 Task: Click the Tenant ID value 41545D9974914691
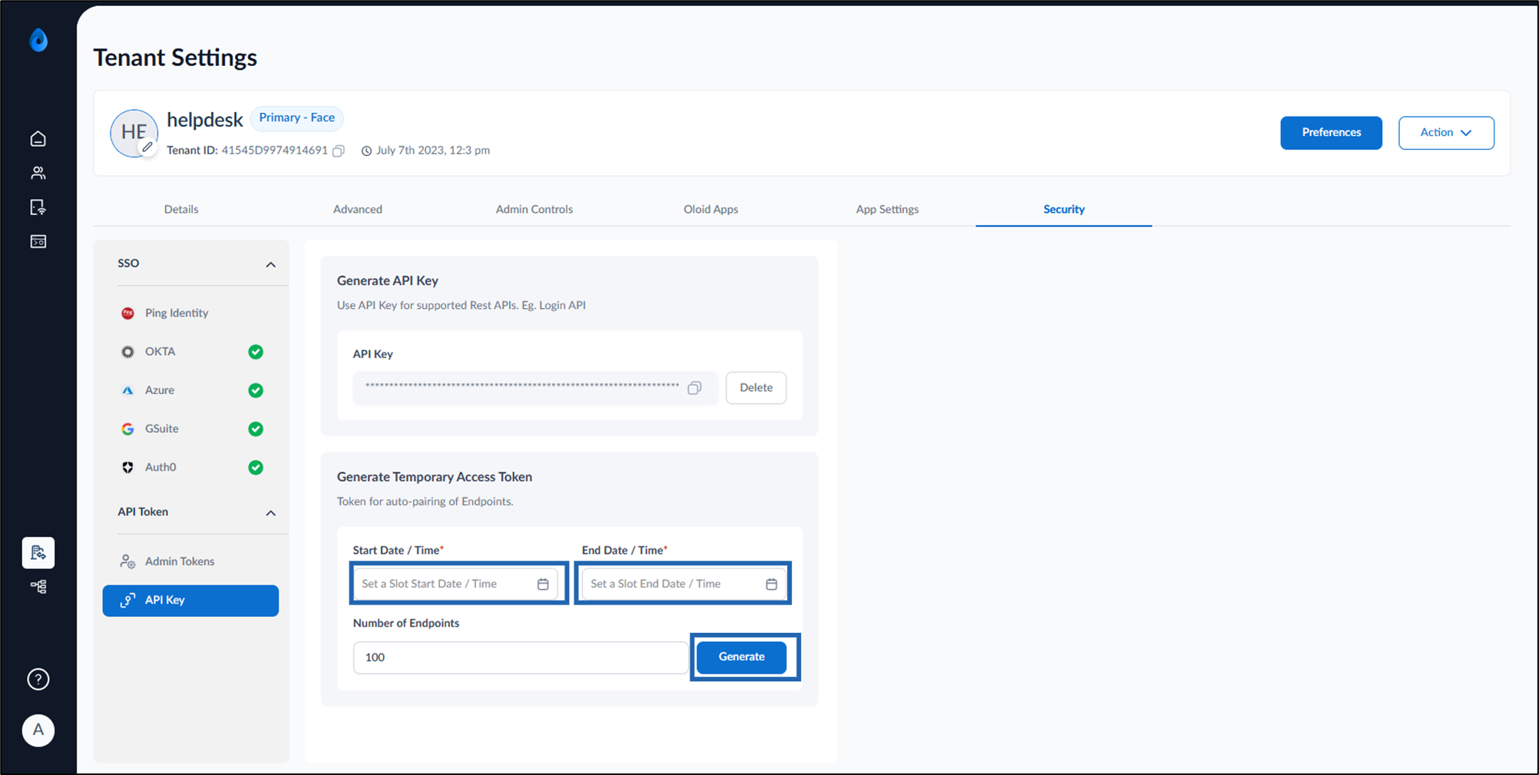(x=275, y=151)
